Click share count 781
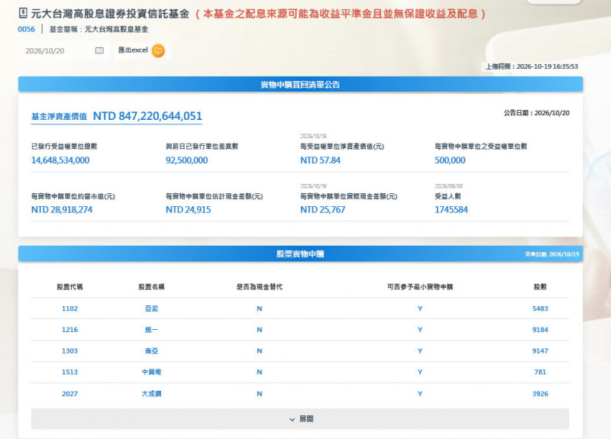 540,372
